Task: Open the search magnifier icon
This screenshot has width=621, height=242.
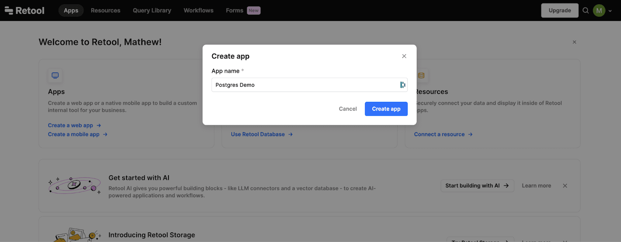Action: [586, 10]
